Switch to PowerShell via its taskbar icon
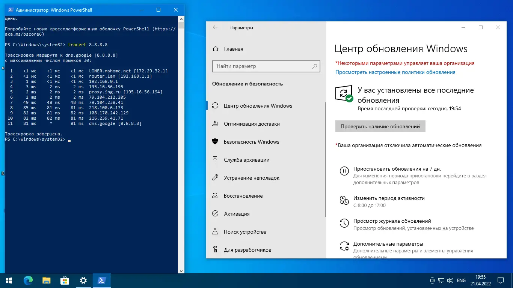Image resolution: width=513 pixels, height=288 pixels. pos(101,280)
